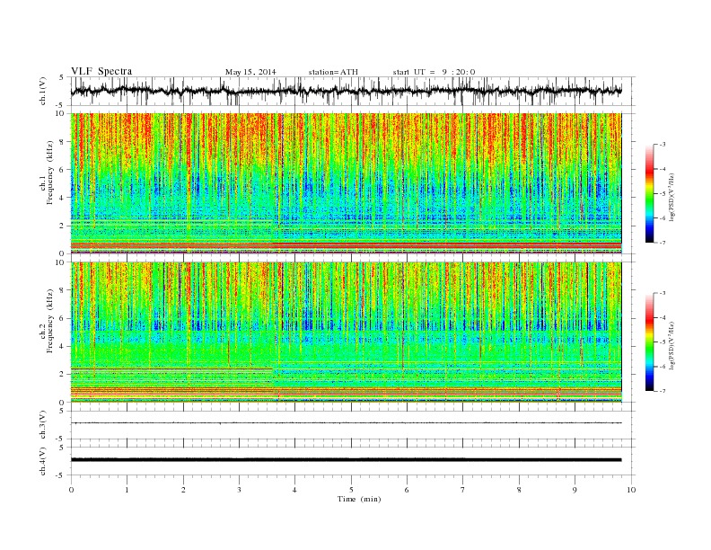Click the "ch.3(V)" axis label

[43, 425]
